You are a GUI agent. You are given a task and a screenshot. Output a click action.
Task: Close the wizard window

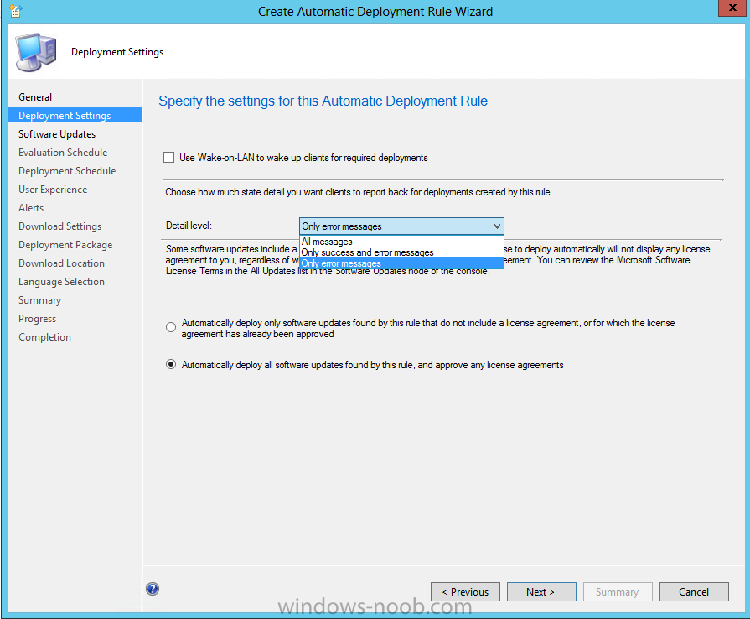732,8
